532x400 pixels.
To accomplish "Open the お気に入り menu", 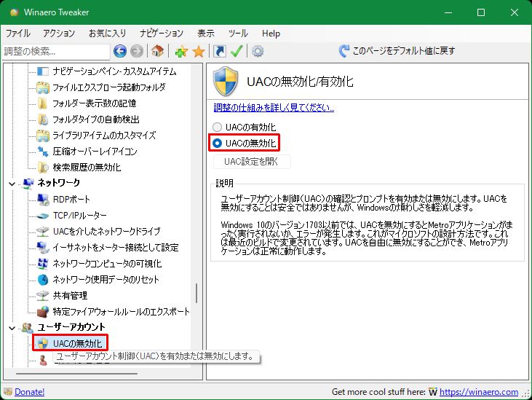I will tap(107, 34).
